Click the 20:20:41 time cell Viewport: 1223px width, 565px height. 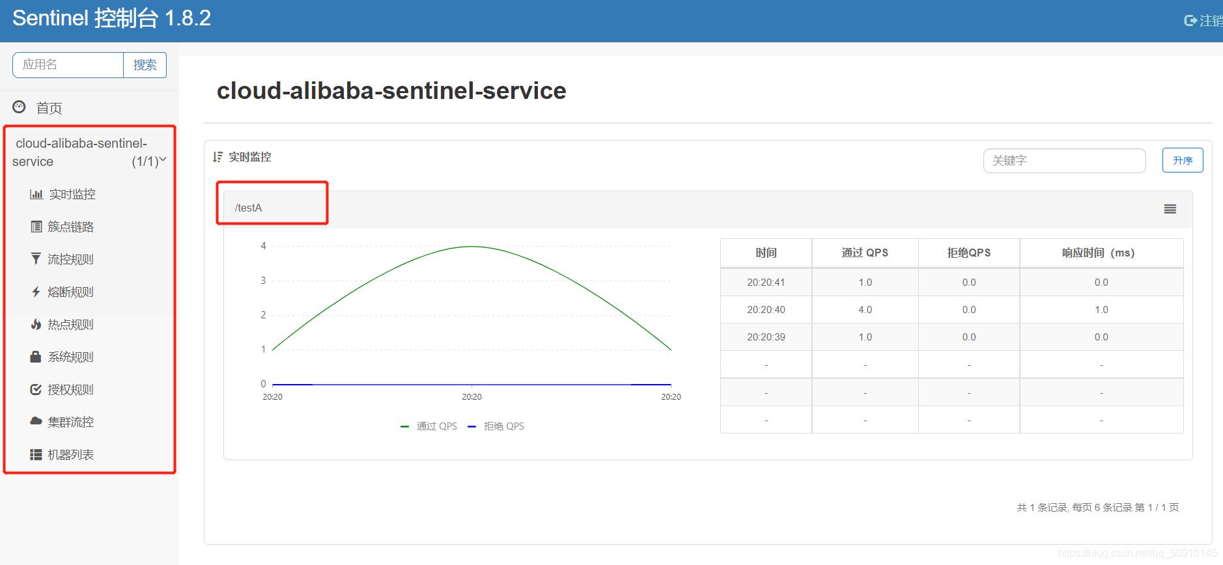pyautogui.click(x=766, y=282)
